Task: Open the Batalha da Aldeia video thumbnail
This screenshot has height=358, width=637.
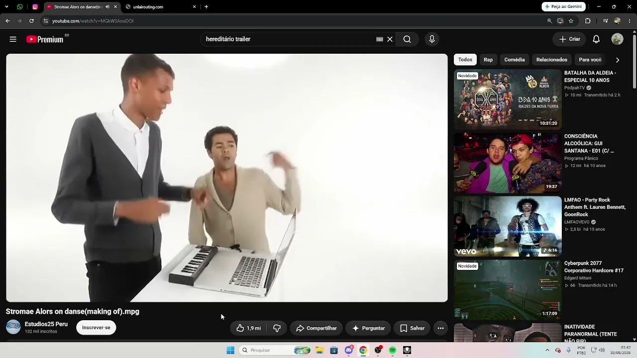Action: 508,99
